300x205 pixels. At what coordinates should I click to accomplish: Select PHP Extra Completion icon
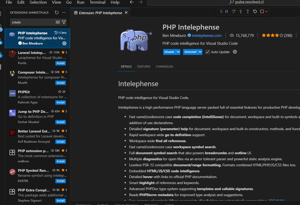point(12,192)
